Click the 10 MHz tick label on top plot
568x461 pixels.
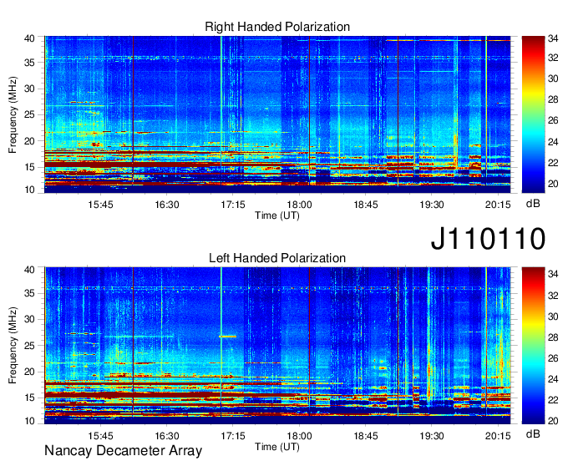click(x=29, y=190)
